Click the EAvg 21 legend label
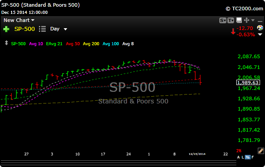The image size is (265, 167). pos(54,44)
